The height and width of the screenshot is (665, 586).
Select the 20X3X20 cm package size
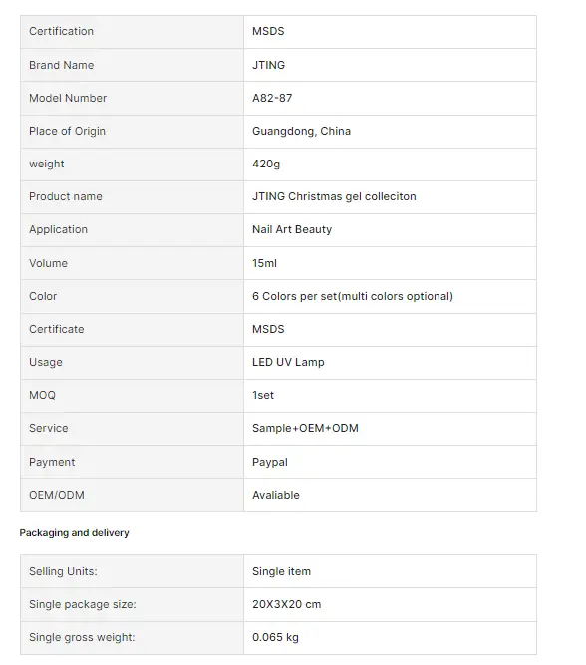(x=287, y=604)
